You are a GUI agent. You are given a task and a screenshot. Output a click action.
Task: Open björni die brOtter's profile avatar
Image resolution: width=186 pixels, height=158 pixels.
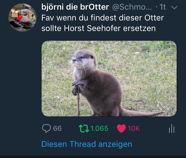coord(23,18)
